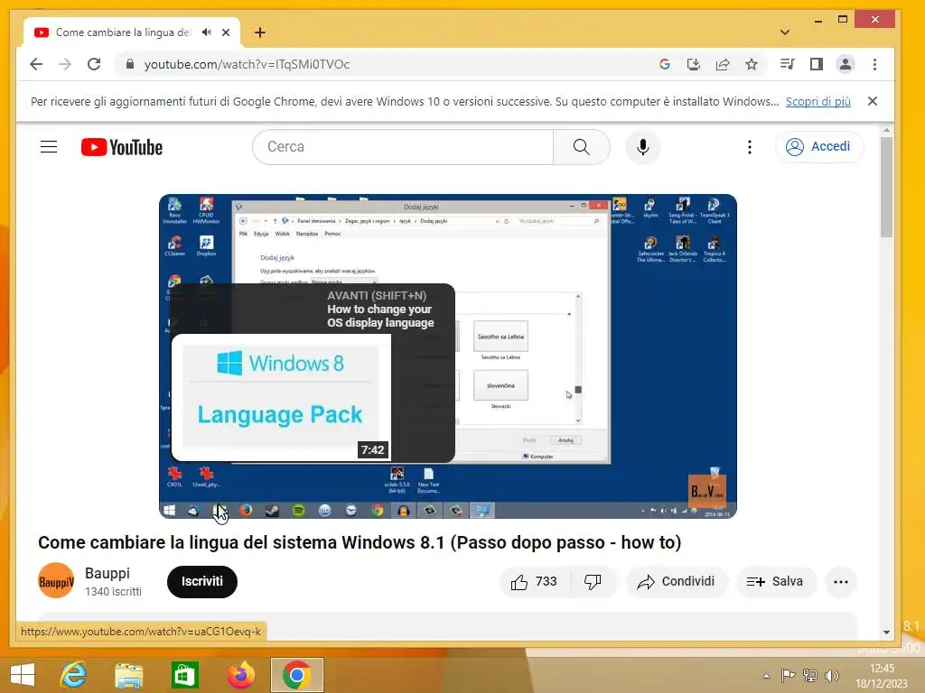Click the video title 'Come cambiare la lingua'
The height and width of the screenshot is (693, 925).
point(360,542)
